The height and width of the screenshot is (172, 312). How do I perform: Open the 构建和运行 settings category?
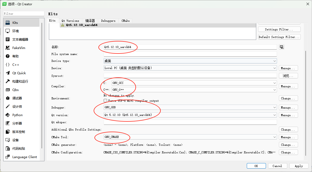(x=22, y=81)
